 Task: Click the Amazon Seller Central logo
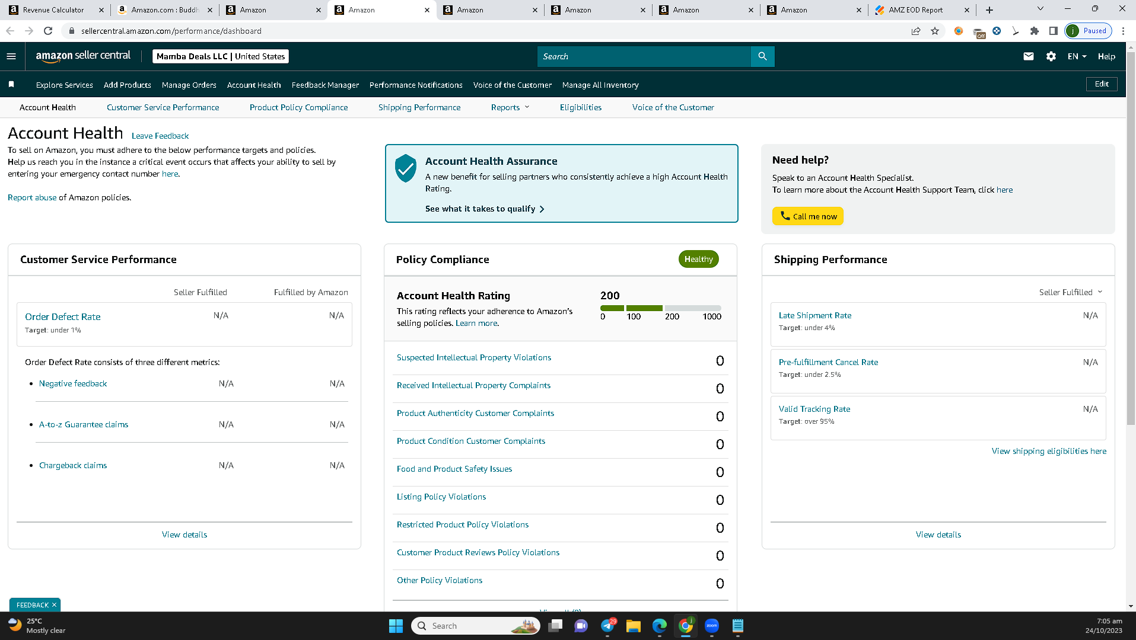pyautogui.click(x=83, y=56)
